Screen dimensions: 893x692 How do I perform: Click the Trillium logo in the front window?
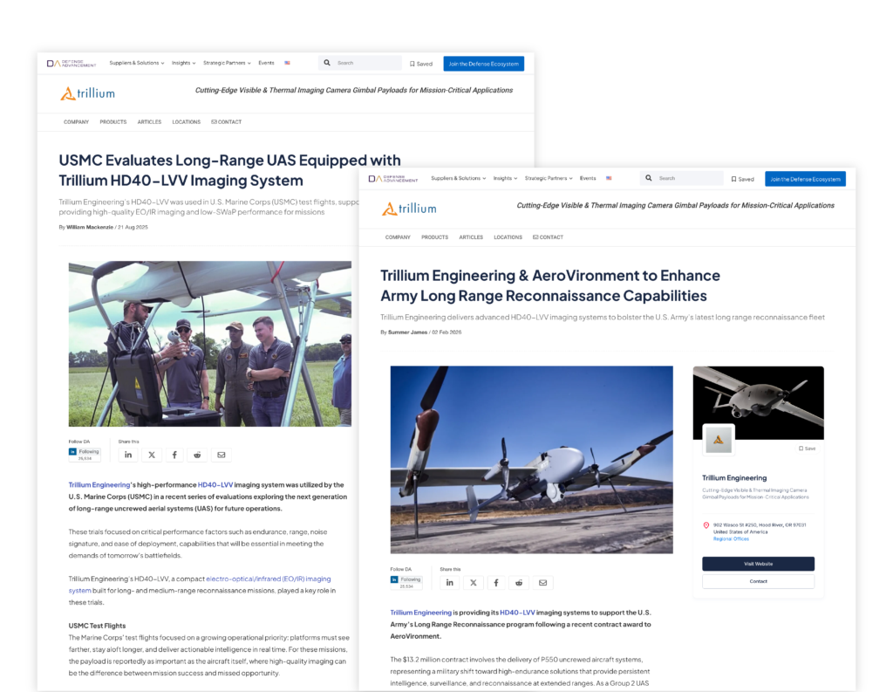pos(409,209)
